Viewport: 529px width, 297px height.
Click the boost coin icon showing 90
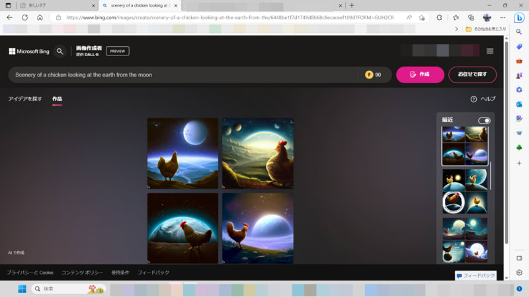[x=368, y=75]
